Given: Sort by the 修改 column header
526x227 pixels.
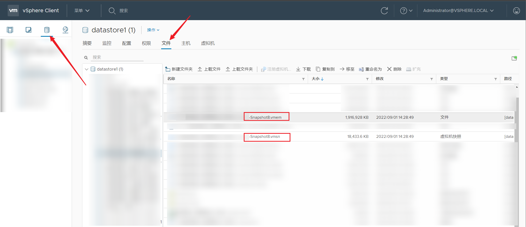Looking at the screenshot, I should click(x=380, y=79).
